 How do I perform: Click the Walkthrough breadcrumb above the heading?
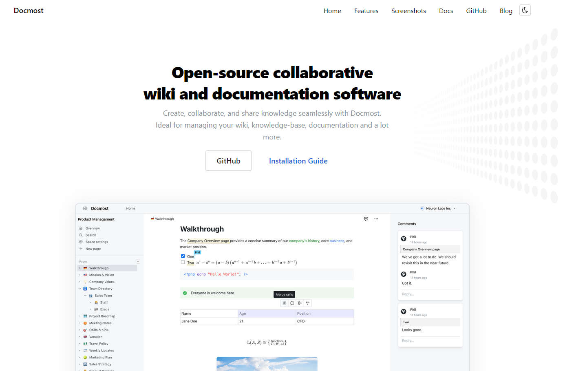[x=162, y=219]
